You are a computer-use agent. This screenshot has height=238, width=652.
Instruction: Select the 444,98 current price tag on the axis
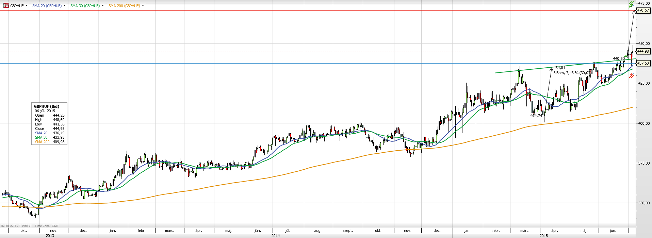643,51
